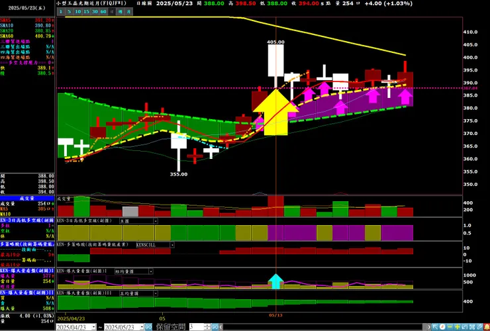Click left scroll arrow of the chart scrollbar
This screenshot has height=331, width=490.
pos(220,327)
